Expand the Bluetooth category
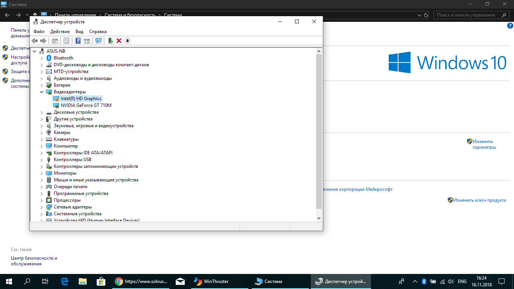 (x=42, y=58)
